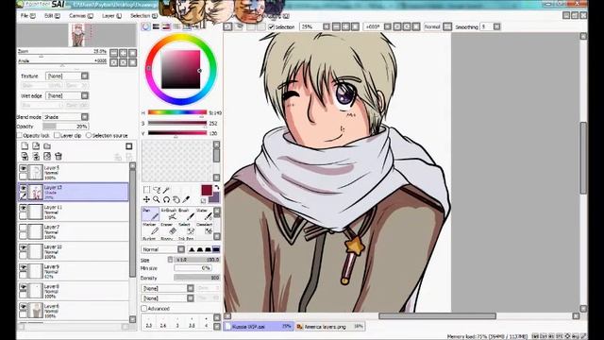
Task: Select the Eraser tool
Action: pyautogui.click(x=169, y=229)
